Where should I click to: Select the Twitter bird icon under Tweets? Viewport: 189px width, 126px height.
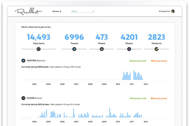[x=74, y=49]
